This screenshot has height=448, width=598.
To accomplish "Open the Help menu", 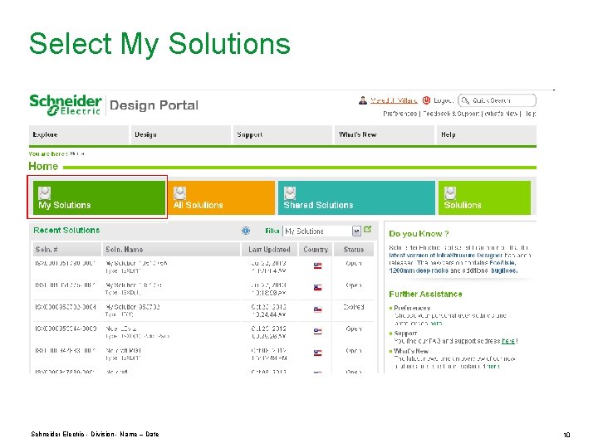I will point(487,134).
